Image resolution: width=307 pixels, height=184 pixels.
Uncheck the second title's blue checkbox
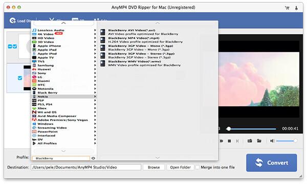point(20,78)
